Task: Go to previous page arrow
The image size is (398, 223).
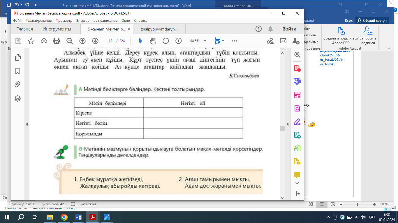Action: coord(82,41)
